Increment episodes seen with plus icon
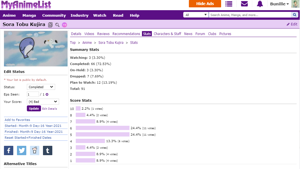This screenshot has width=300, height=169. point(47,94)
